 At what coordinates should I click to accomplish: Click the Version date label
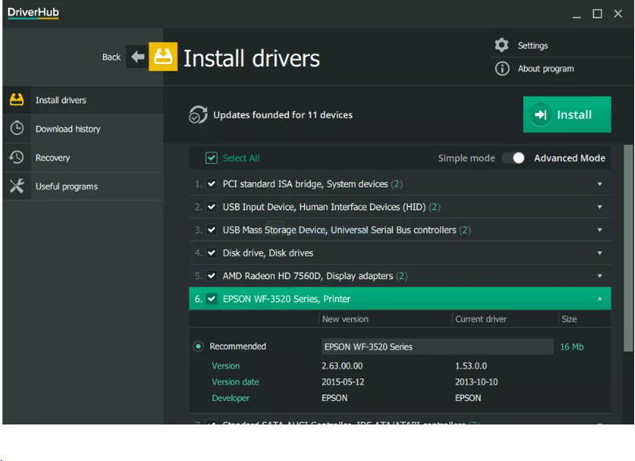click(235, 382)
